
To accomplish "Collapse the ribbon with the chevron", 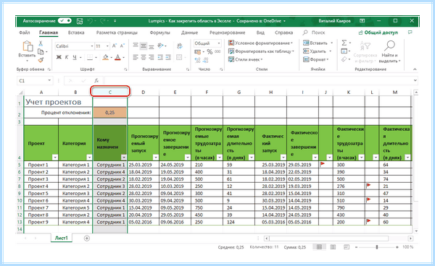I will point(415,69).
